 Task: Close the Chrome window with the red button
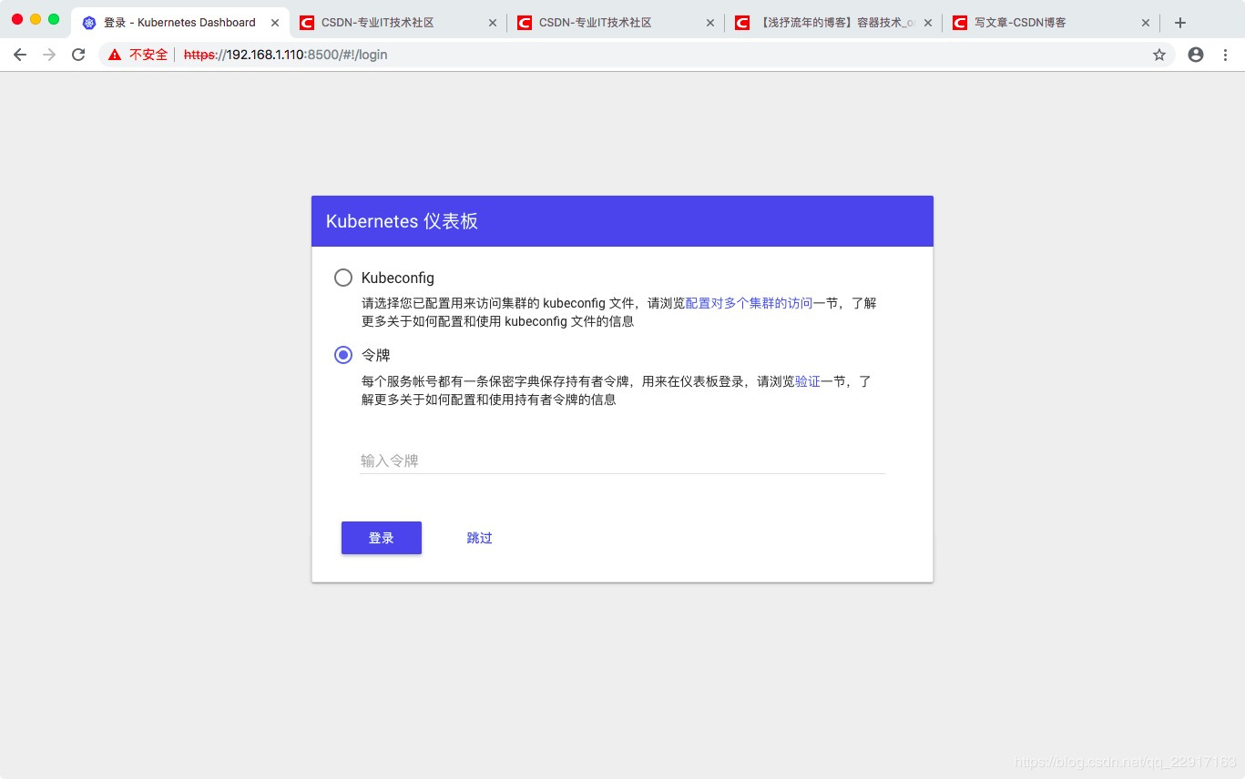(x=17, y=19)
